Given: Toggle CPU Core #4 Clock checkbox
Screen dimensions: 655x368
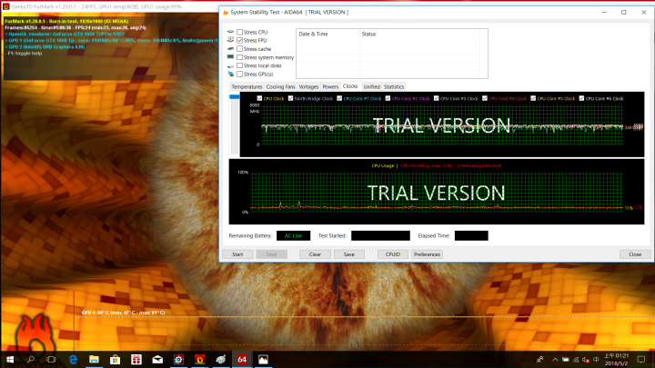Looking at the screenshot, I should (485, 98).
